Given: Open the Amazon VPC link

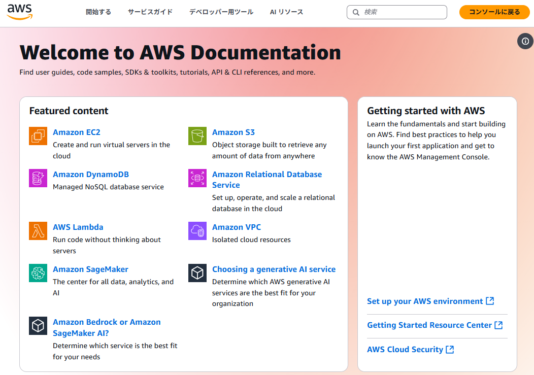Looking at the screenshot, I should (237, 227).
